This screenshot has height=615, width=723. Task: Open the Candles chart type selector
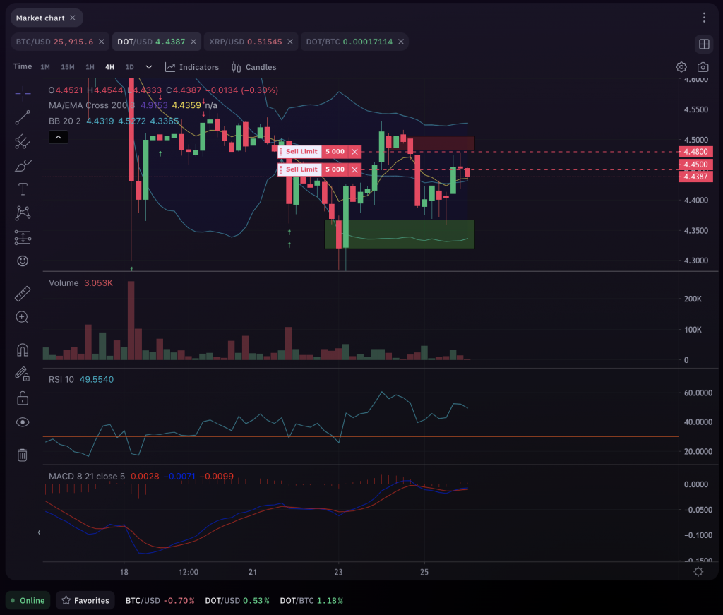click(x=253, y=67)
